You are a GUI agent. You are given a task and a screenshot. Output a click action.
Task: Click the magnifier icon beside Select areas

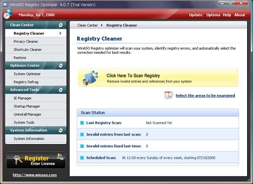tap(169, 95)
